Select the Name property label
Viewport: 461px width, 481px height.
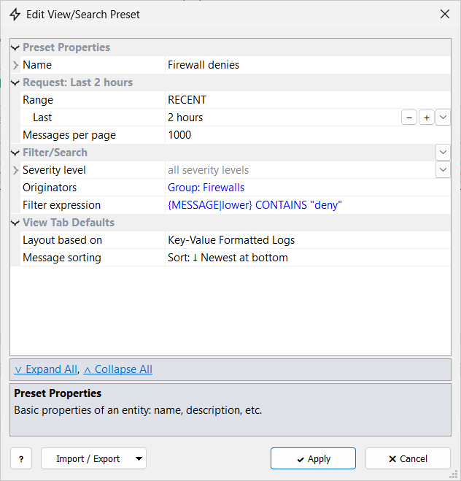pyautogui.click(x=37, y=65)
